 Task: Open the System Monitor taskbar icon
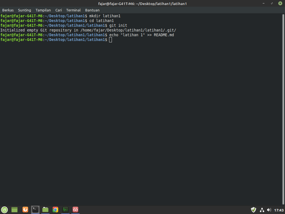pyautogui.click(x=65, y=210)
